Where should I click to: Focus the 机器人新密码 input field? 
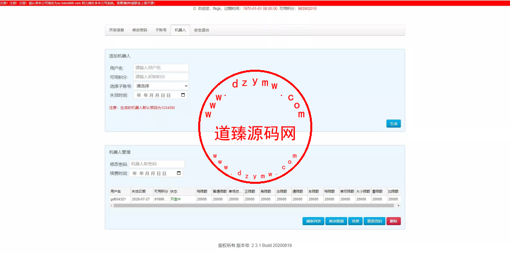157,164
